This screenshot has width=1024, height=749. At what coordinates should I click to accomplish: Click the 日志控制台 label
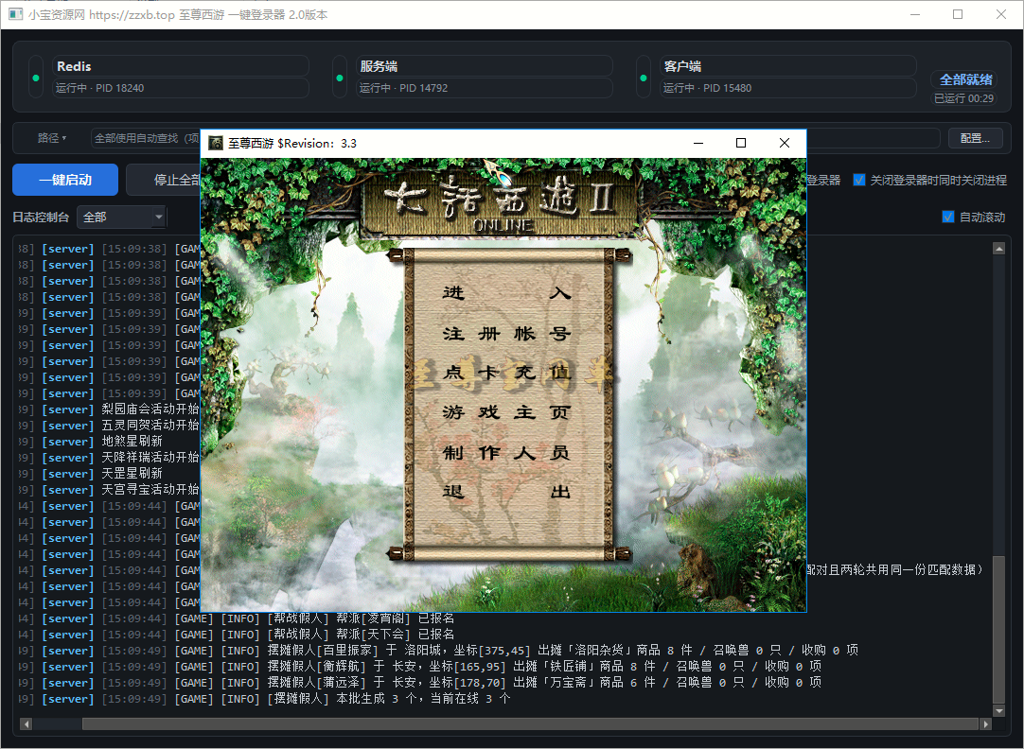41,218
